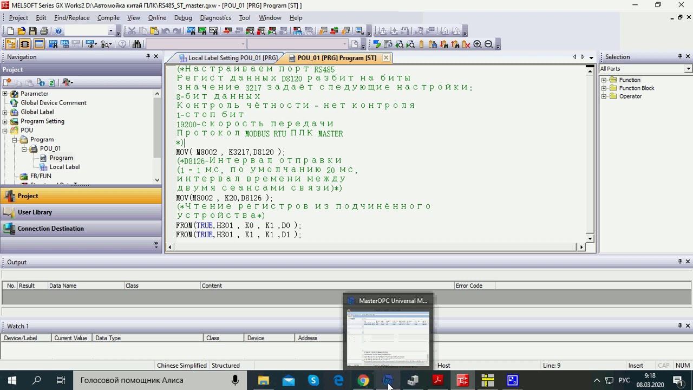The height and width of the screenshot is (390, 693).
Task: Close the POU_01 Program [ST] tab
Action: click(x=386, y=57)
